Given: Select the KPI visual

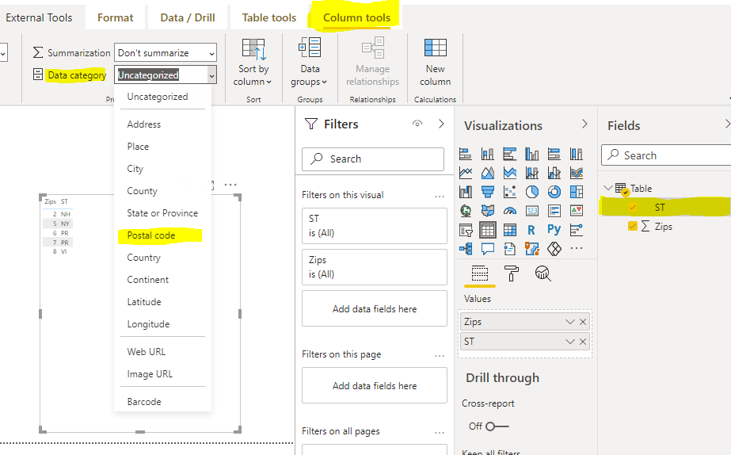Looking at the screenshot, I should (577, 211).
